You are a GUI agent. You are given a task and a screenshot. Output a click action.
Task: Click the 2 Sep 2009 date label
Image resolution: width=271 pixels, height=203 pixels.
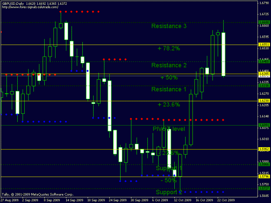30,200
